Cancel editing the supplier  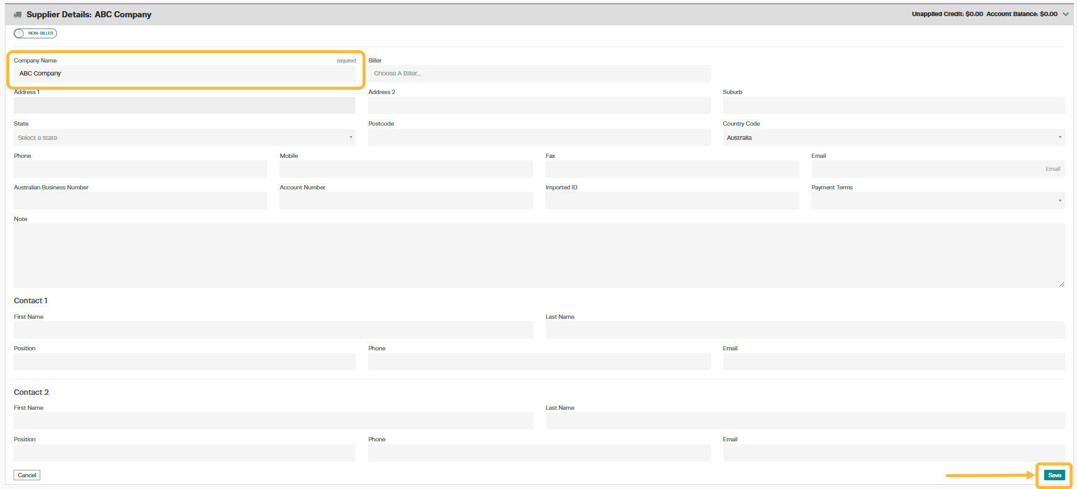click(x=27, y=475)
